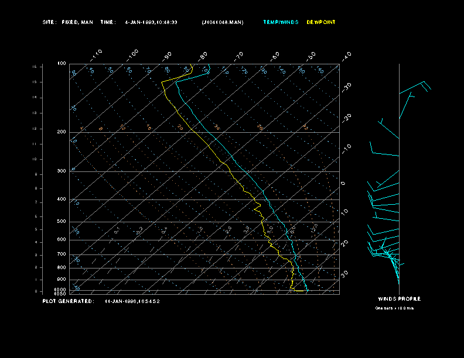Viewport: 464px width, 358px height.
Task: Click the '(J1041048.MAN)' filename text
Action: click(x=223, y=22)
